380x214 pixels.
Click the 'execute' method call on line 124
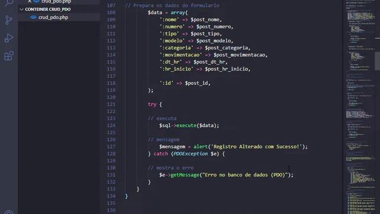[186, 125]
